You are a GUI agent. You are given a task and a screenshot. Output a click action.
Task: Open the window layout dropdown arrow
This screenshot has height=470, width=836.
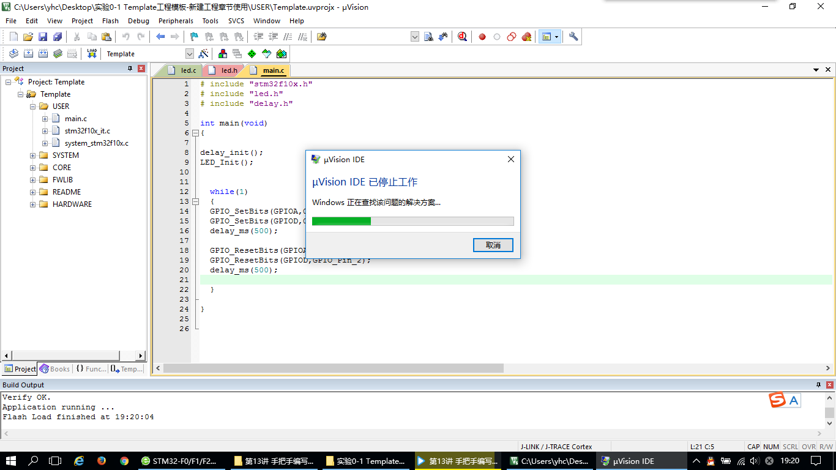point(556,37)
